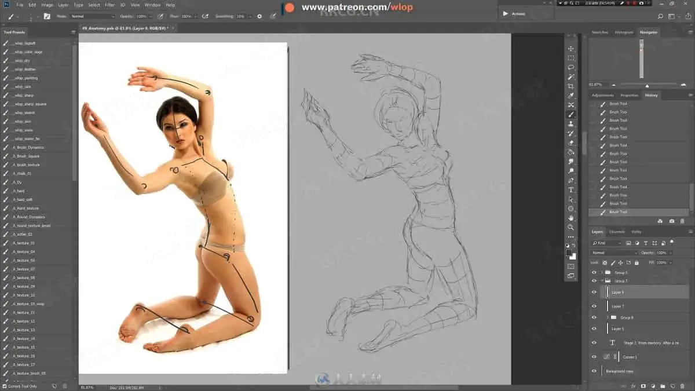The height and width of the screenshot is (391, 695).
Task: Expand the Group 8 folder
Action: (608, 317)
